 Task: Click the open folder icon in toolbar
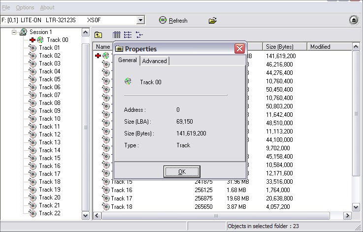click(212, 20)
